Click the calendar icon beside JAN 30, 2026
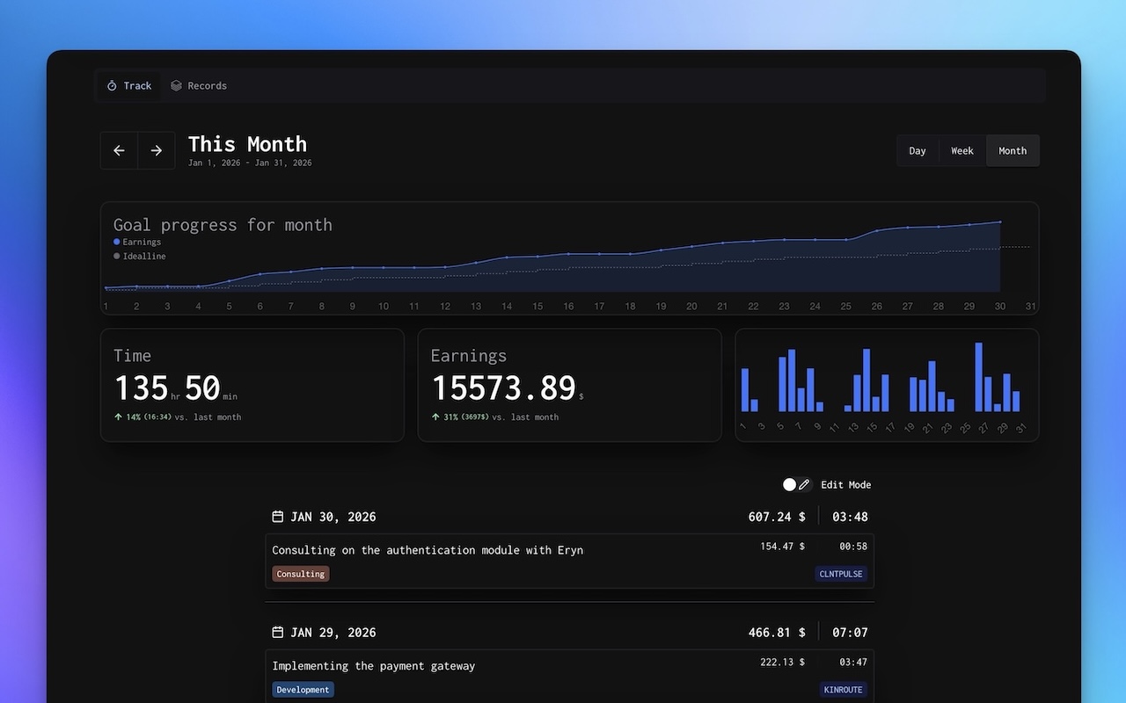Image resolution: width=1126 pixels, height=703 pixels. coord(278,517)
